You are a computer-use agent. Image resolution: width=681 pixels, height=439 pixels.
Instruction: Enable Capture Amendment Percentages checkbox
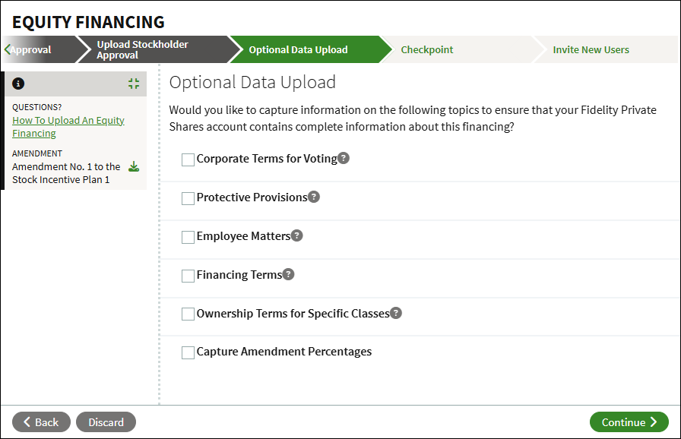click(188, 352)
